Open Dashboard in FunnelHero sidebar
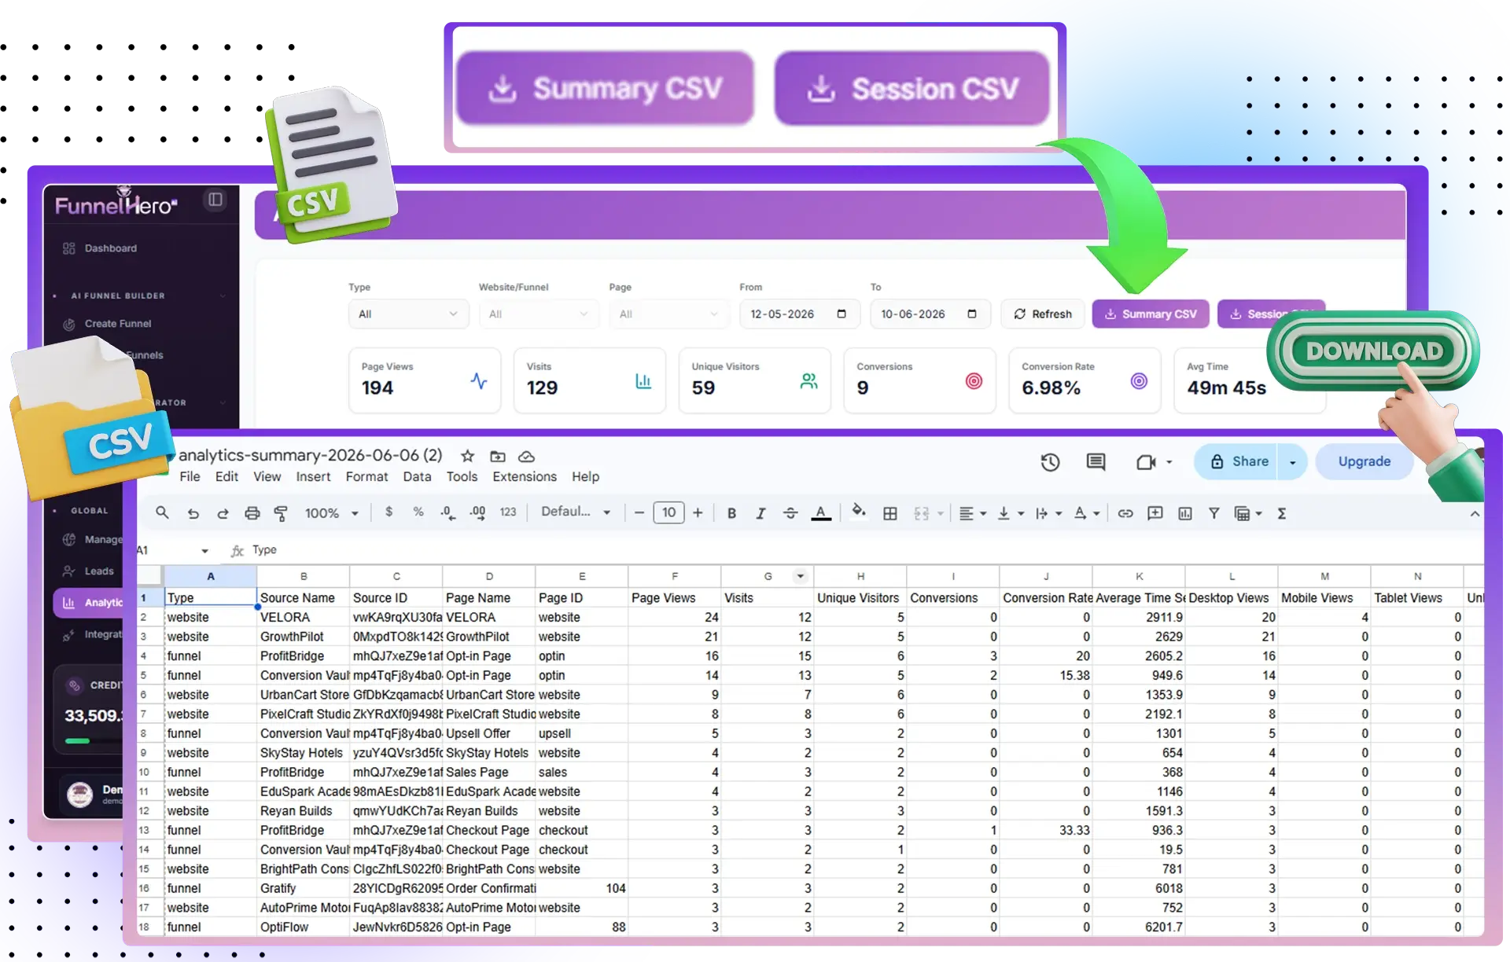The height and width of the screenshot is (962, 1510). [x=110, y=248]
